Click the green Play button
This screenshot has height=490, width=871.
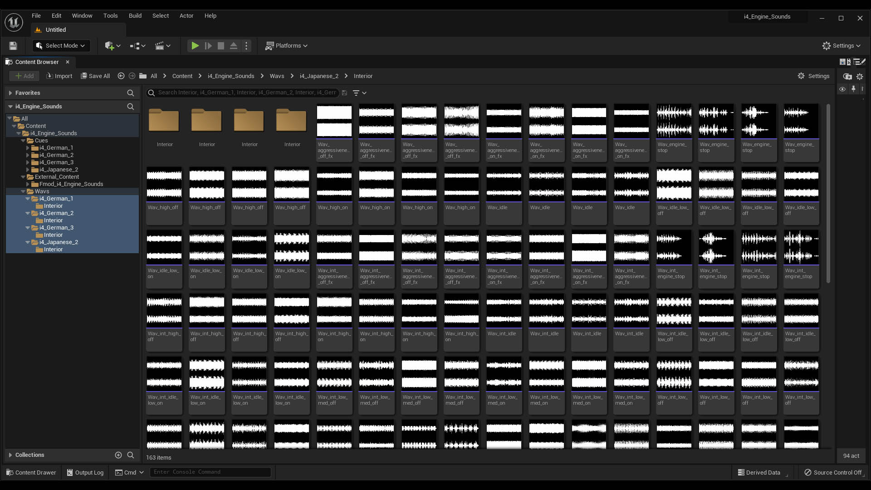point(195,46)
